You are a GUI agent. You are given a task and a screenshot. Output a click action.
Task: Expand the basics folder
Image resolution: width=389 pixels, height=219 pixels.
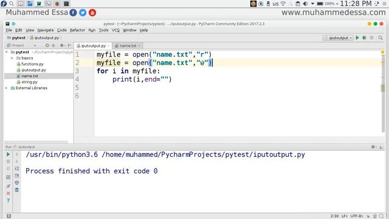tap(12, 58)
